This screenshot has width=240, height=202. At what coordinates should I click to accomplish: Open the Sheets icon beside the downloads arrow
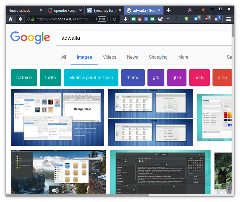(x=134, y=19)
